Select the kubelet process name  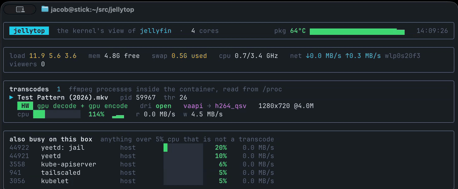coord(55,181)
